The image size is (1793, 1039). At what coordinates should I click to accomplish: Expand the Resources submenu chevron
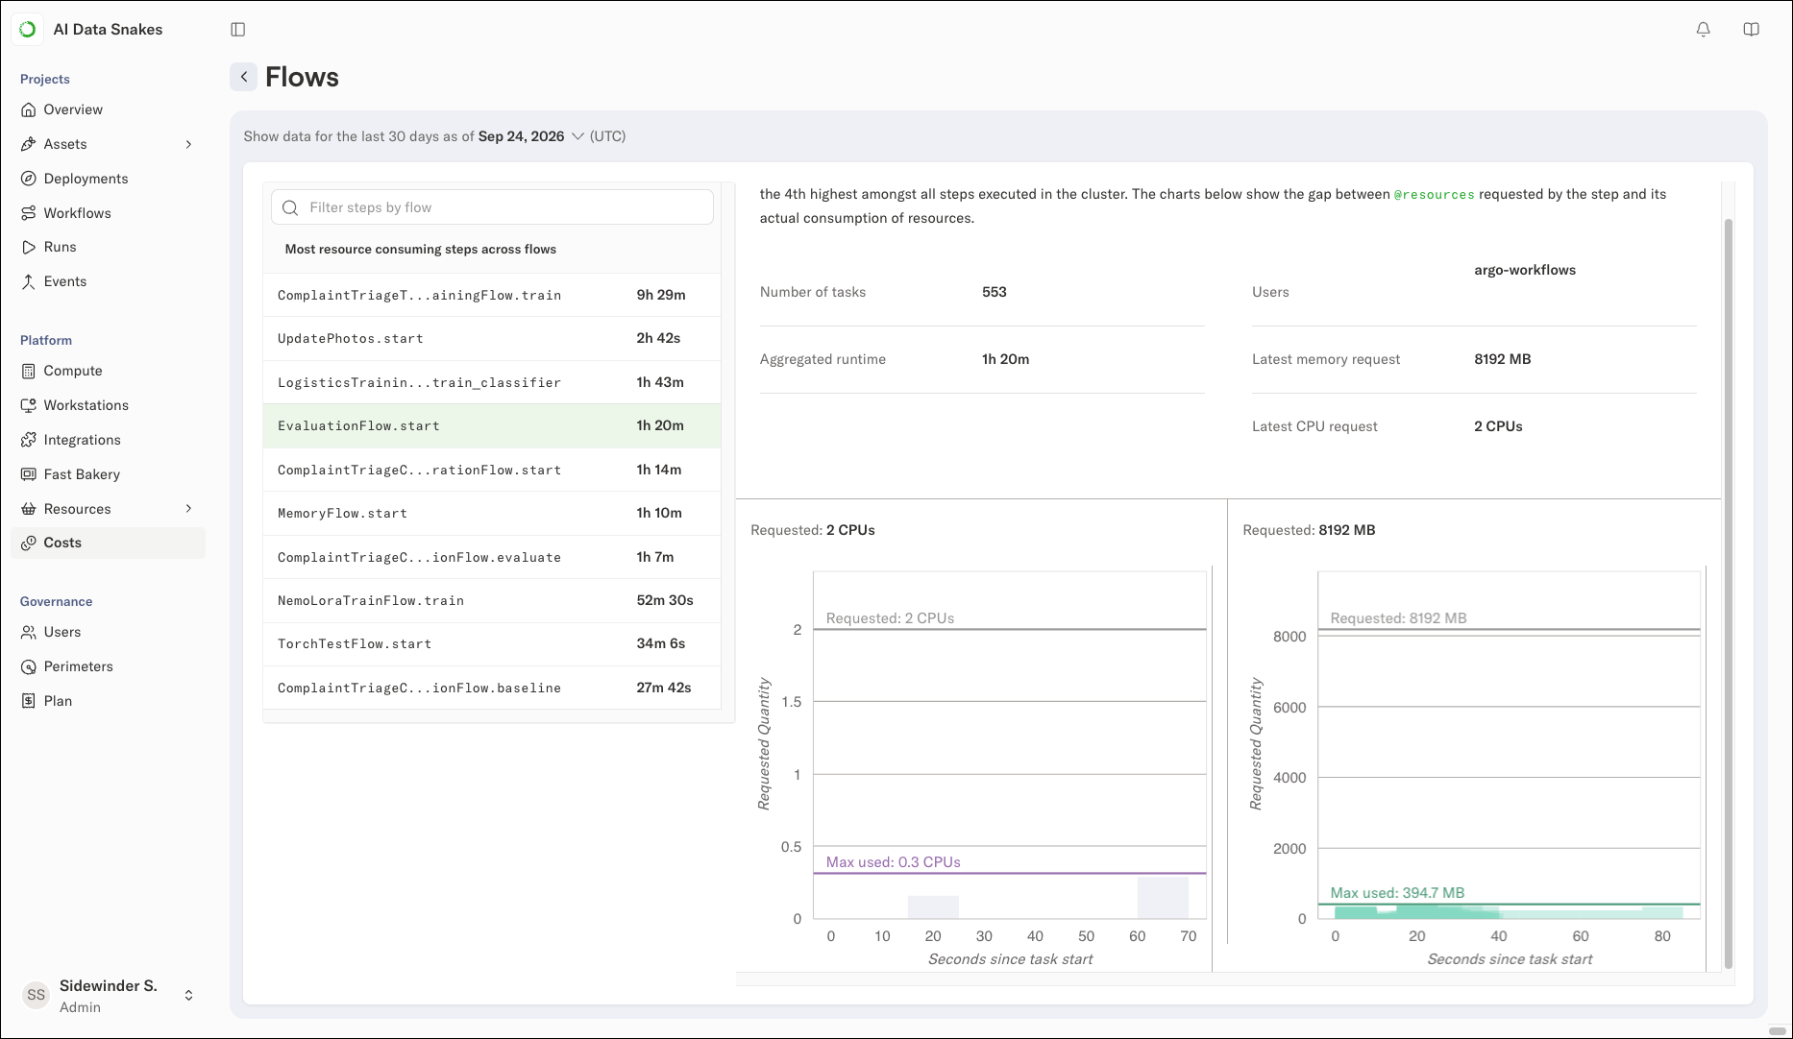click(x=188, y=509)
